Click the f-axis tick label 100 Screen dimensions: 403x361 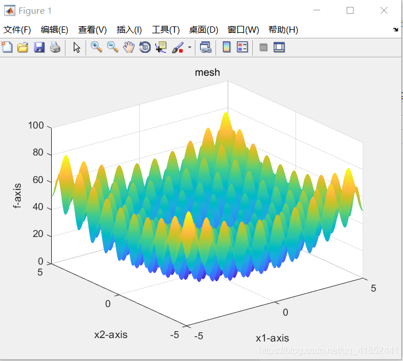[36, 126]
